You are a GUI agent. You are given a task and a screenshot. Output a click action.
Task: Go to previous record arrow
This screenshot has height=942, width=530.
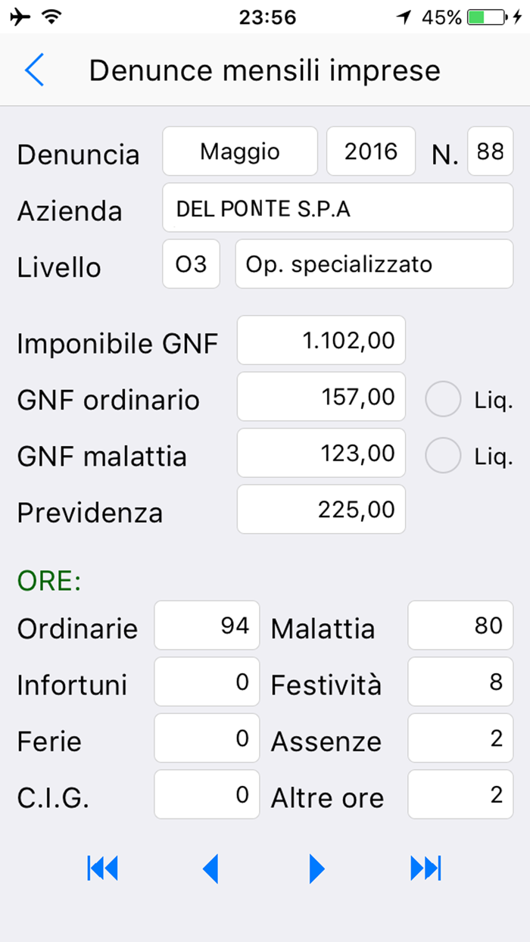(x=211, y=869)
